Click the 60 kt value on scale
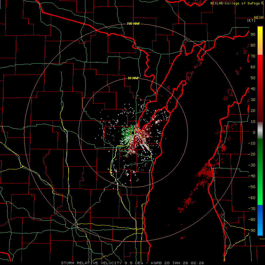 click(x=253, y=67)
